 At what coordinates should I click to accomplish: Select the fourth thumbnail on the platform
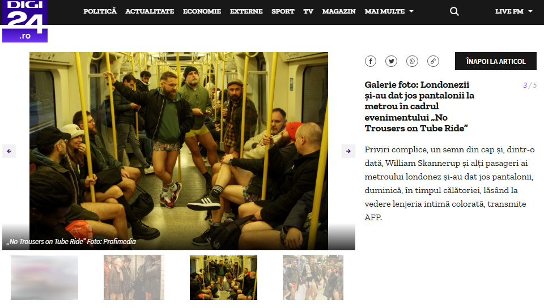click(x=313, y=277)
